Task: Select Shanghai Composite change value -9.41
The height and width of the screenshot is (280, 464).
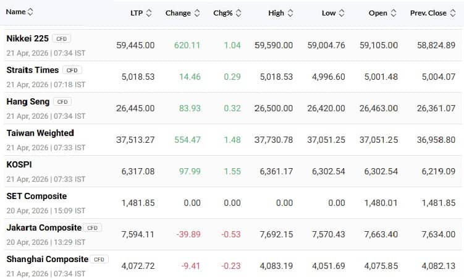Action: 191,266
